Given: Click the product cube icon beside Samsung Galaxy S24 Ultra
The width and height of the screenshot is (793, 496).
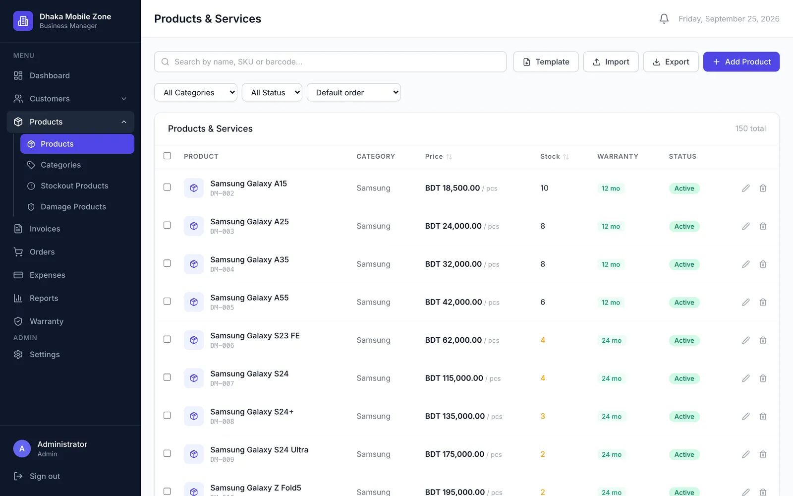Looking at the screenshot, I should click(194, 454).
